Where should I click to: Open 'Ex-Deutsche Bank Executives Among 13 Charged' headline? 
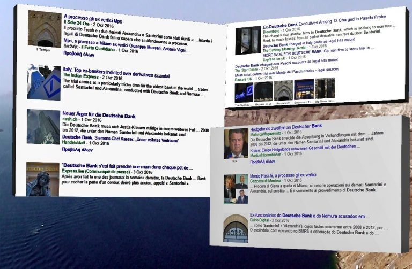(324, 21)
